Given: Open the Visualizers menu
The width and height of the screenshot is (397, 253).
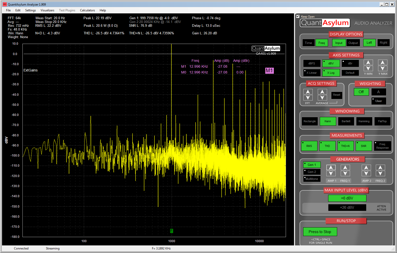Looking at the screenshot, I should tap(47, 10).
